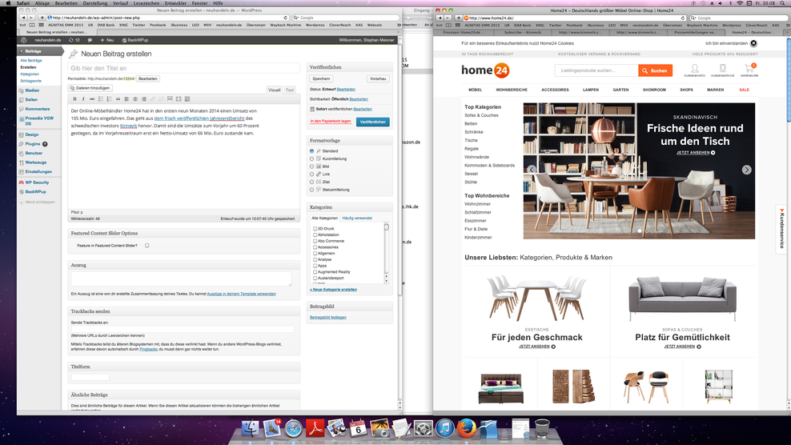Expand the Einstellungen sidebar menu
The width and height of the screenshot is (791, 445).
click(x=38, y=171)
